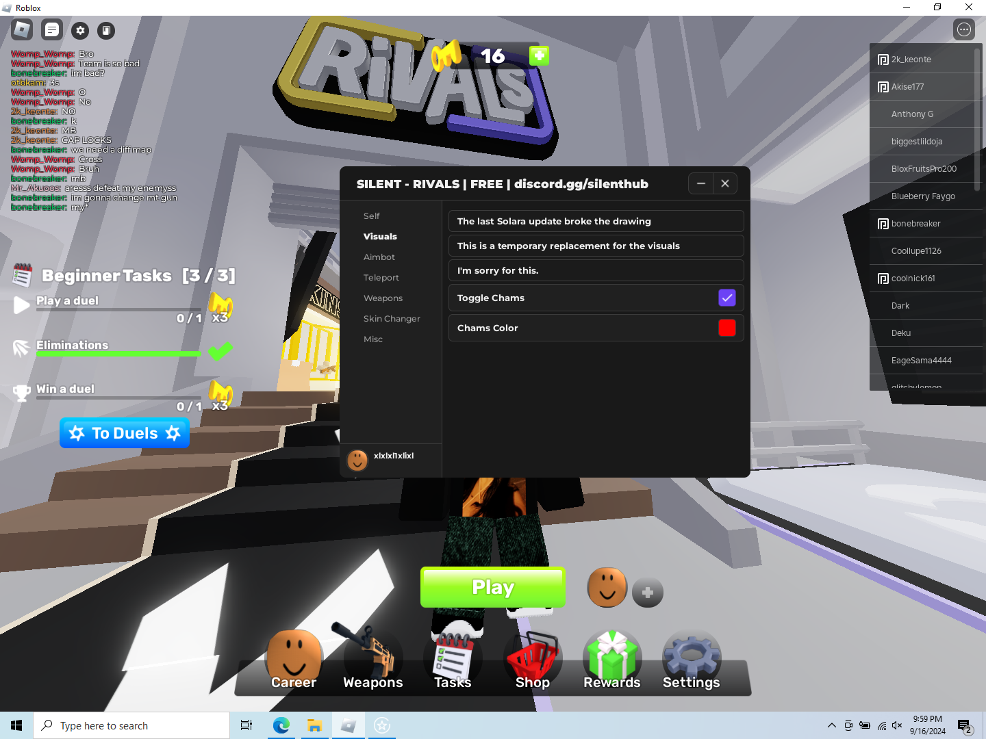Click the smiley avatar next to Play

point(607,587)
